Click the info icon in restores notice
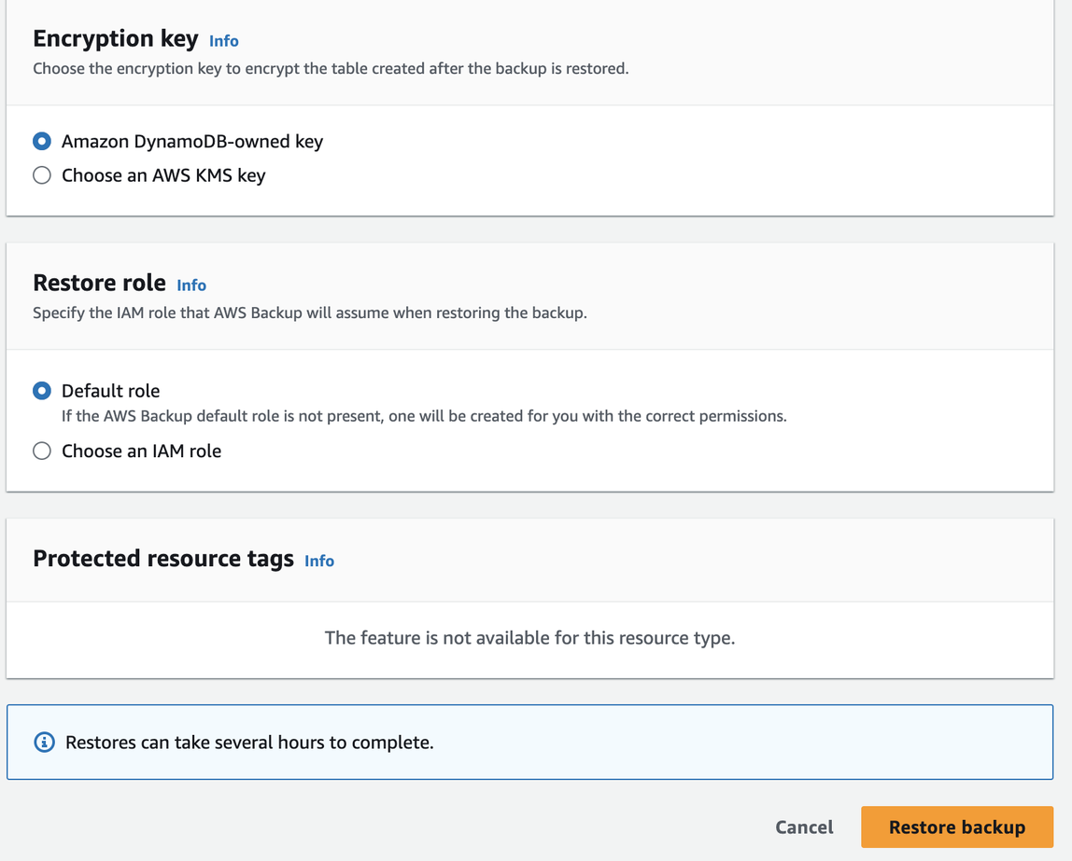 click(45, 743)
